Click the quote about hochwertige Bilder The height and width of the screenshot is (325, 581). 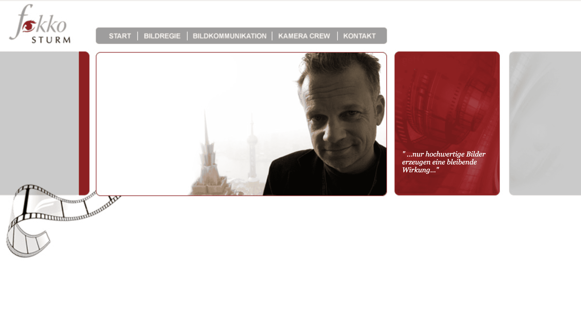[x=444, y=162]
